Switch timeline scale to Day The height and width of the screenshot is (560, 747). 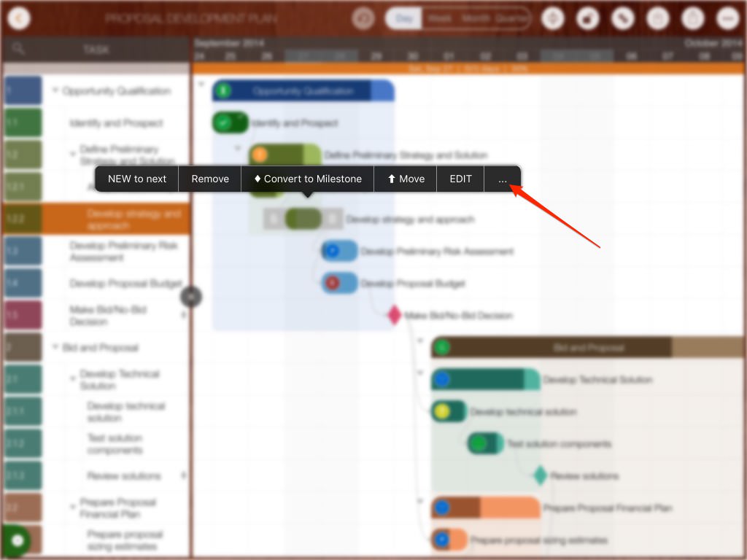[403, 18]
